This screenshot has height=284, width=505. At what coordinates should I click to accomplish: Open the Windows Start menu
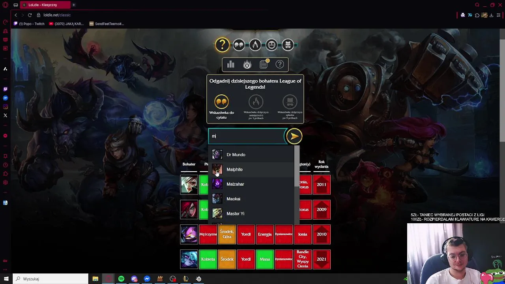[x=6, y=279]
